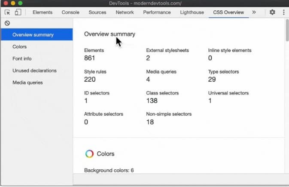Screen dimensions: 289x187
Task: Toggle the device toolbar icon
Action: (x=18, y=12)
